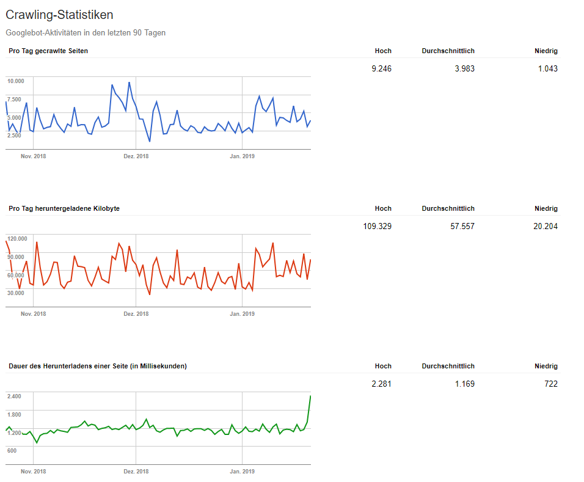Click the Niedrig value 20.204
This screenshot has width=584, height=482.
pos(546,226)
